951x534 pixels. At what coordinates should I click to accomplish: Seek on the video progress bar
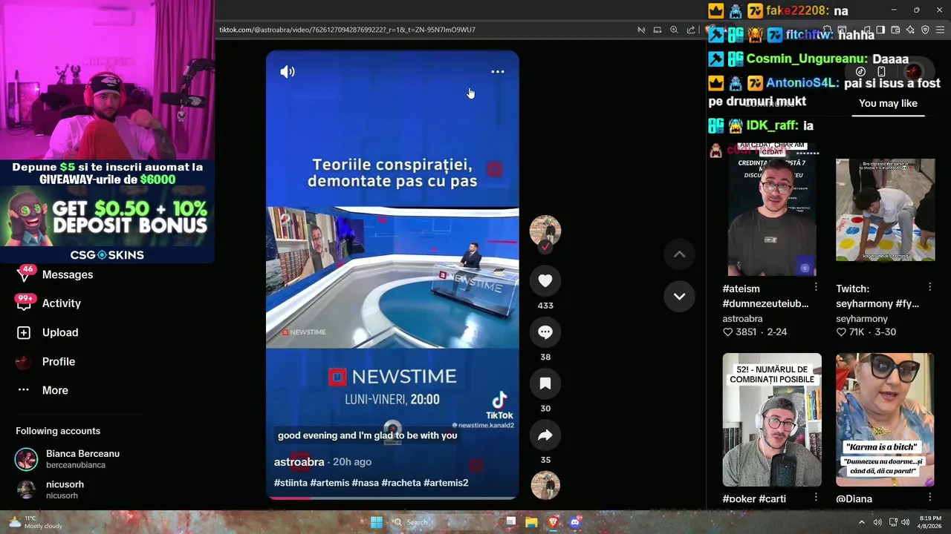click(x=392, y=498)
